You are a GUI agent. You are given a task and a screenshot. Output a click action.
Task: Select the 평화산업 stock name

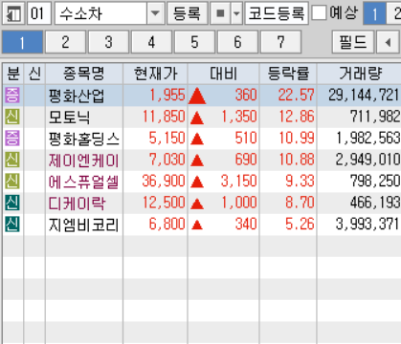pos(77,96)
